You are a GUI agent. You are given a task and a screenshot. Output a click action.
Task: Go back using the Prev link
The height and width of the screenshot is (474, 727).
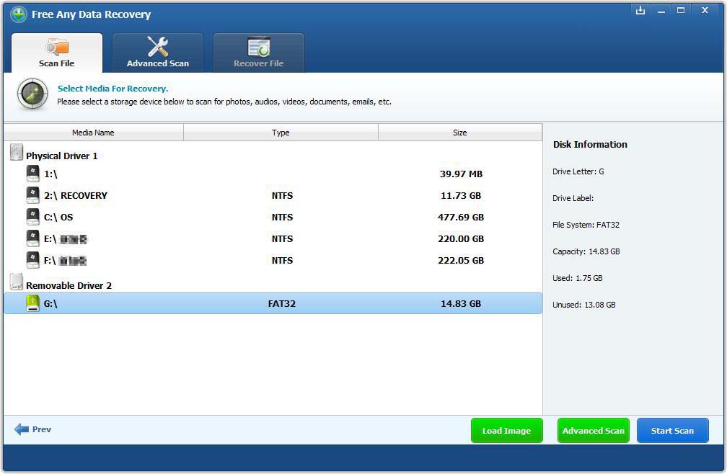point(33,429)
